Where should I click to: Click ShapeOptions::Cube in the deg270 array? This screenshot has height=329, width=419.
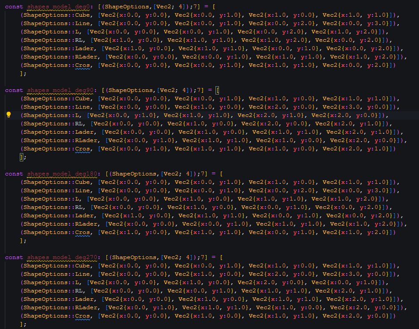(x=57, y=266)
